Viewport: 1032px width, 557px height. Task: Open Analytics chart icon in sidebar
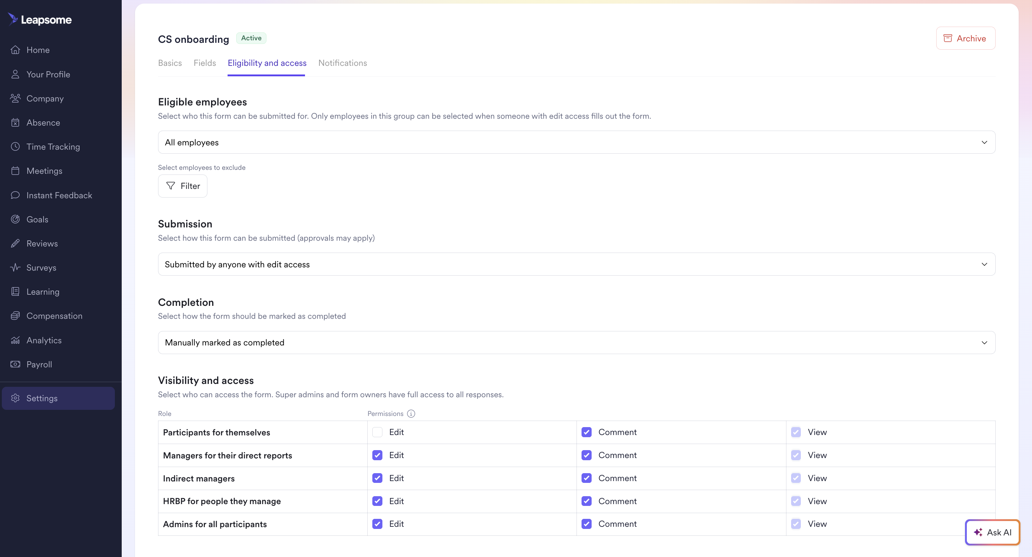(15, 340)
